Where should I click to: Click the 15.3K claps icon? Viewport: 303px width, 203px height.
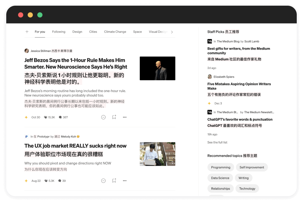point(45,117)
